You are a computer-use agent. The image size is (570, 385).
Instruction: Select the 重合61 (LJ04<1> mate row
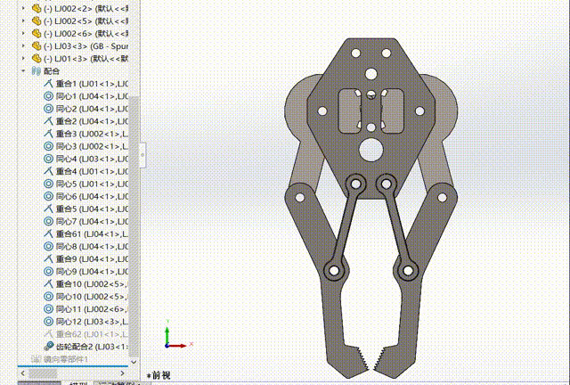85,233
